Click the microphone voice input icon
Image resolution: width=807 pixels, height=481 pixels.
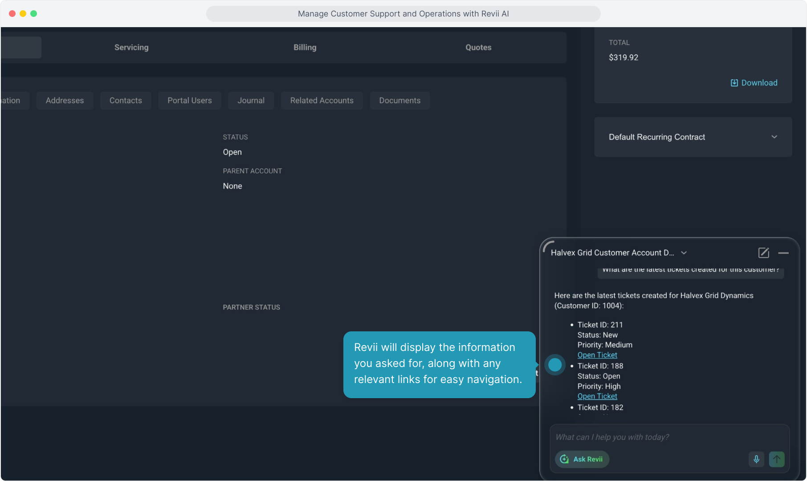click(756, 459)
